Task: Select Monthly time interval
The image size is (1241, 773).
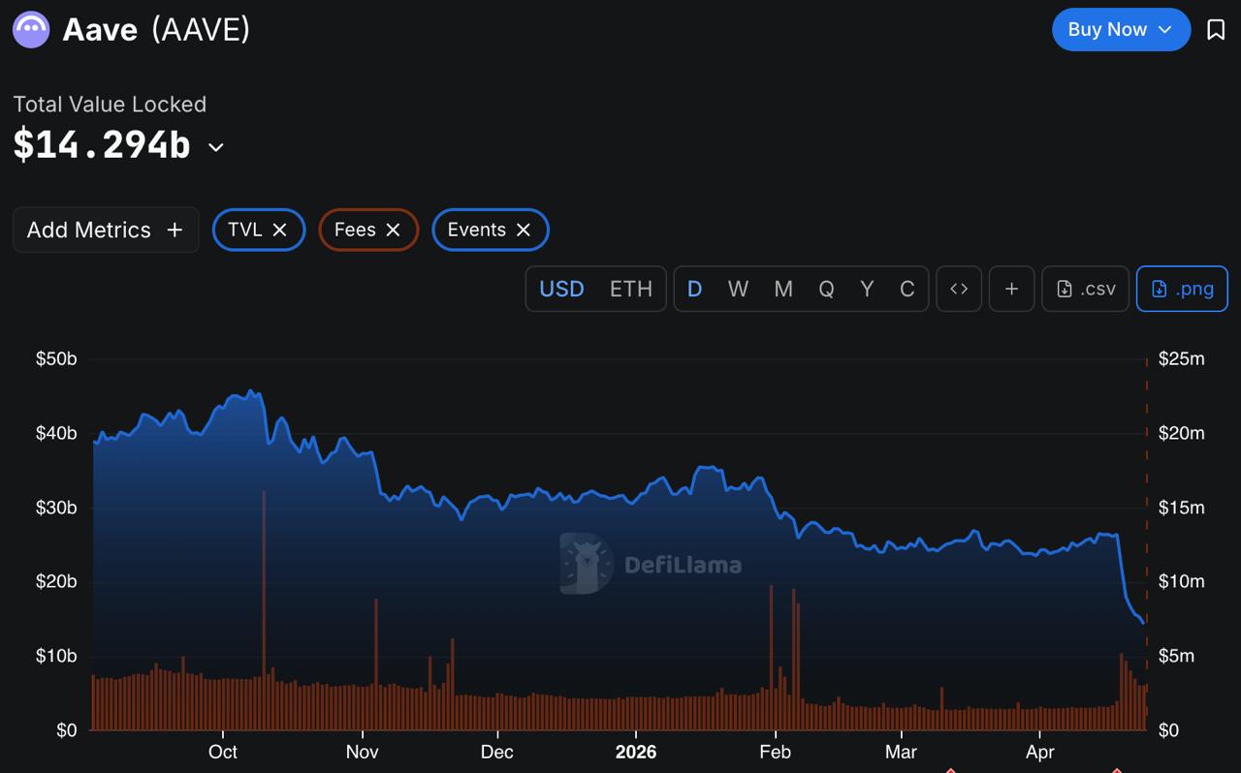Action: (x=782, y=288)
